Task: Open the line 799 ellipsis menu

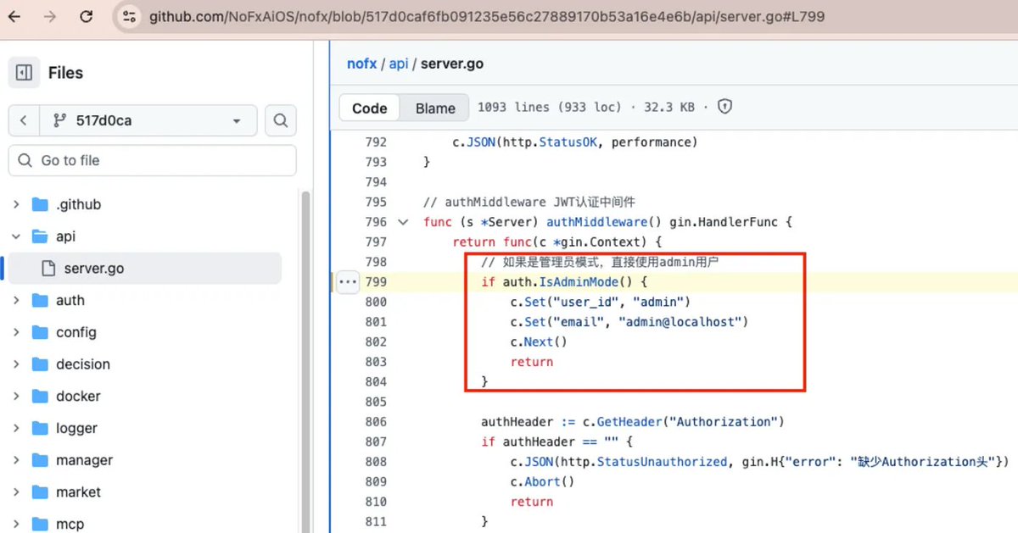Action: pyautogui.click(x=348, y=282)
